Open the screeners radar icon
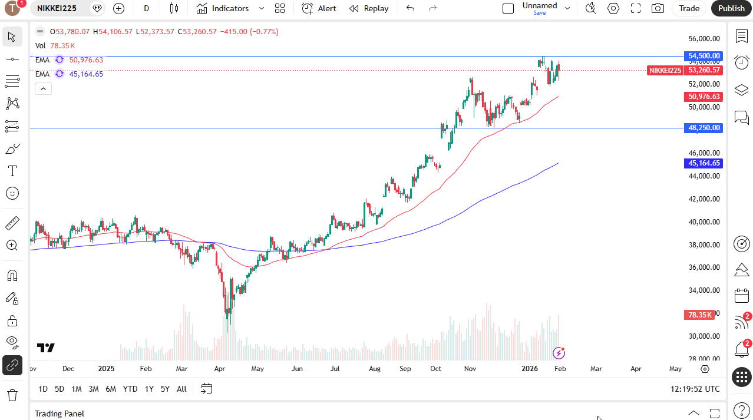 (742, 243)
